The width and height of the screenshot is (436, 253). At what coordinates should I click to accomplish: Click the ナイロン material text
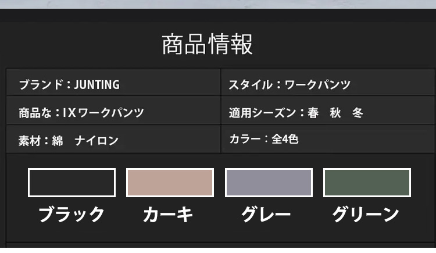[x=97, y=141]
